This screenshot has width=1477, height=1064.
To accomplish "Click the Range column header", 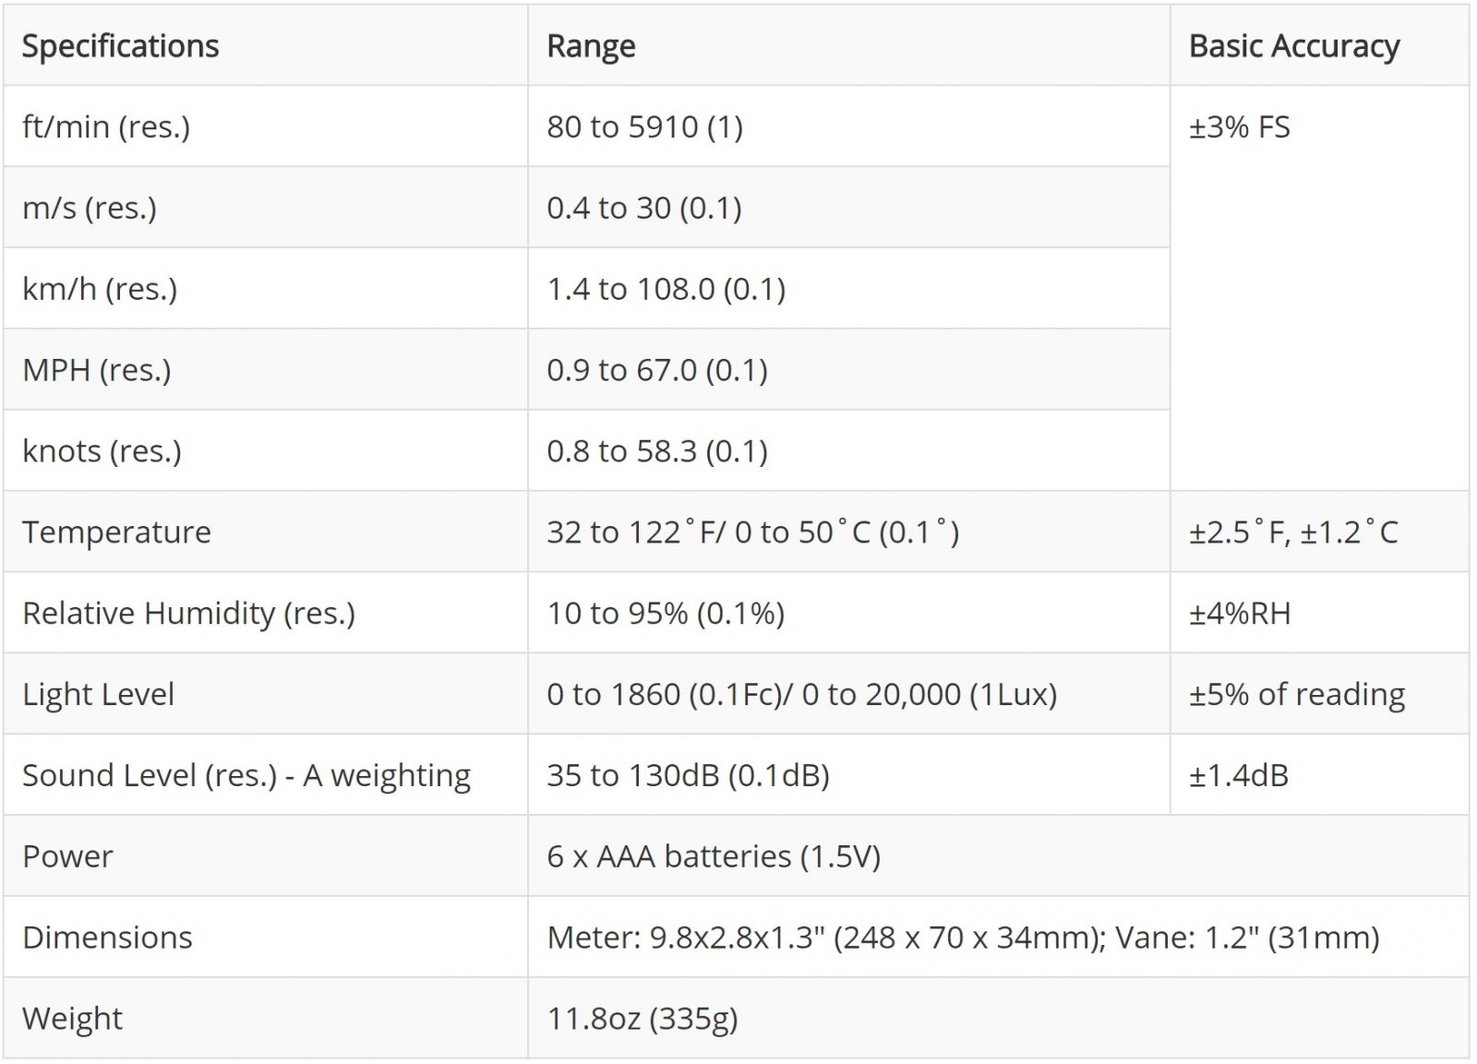I will point(591,46).
